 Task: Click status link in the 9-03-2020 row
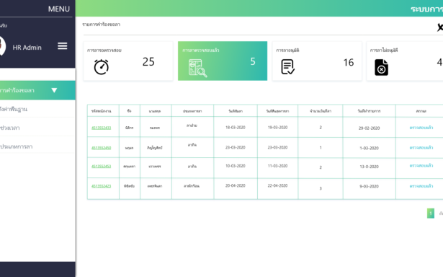(421, 186)
